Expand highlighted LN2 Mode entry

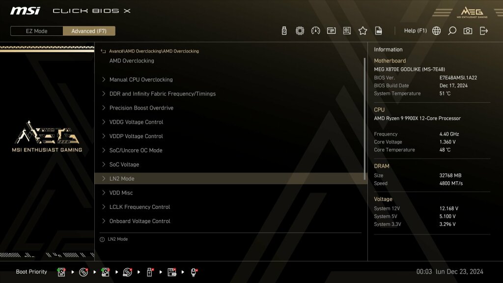tap(230, 178)
